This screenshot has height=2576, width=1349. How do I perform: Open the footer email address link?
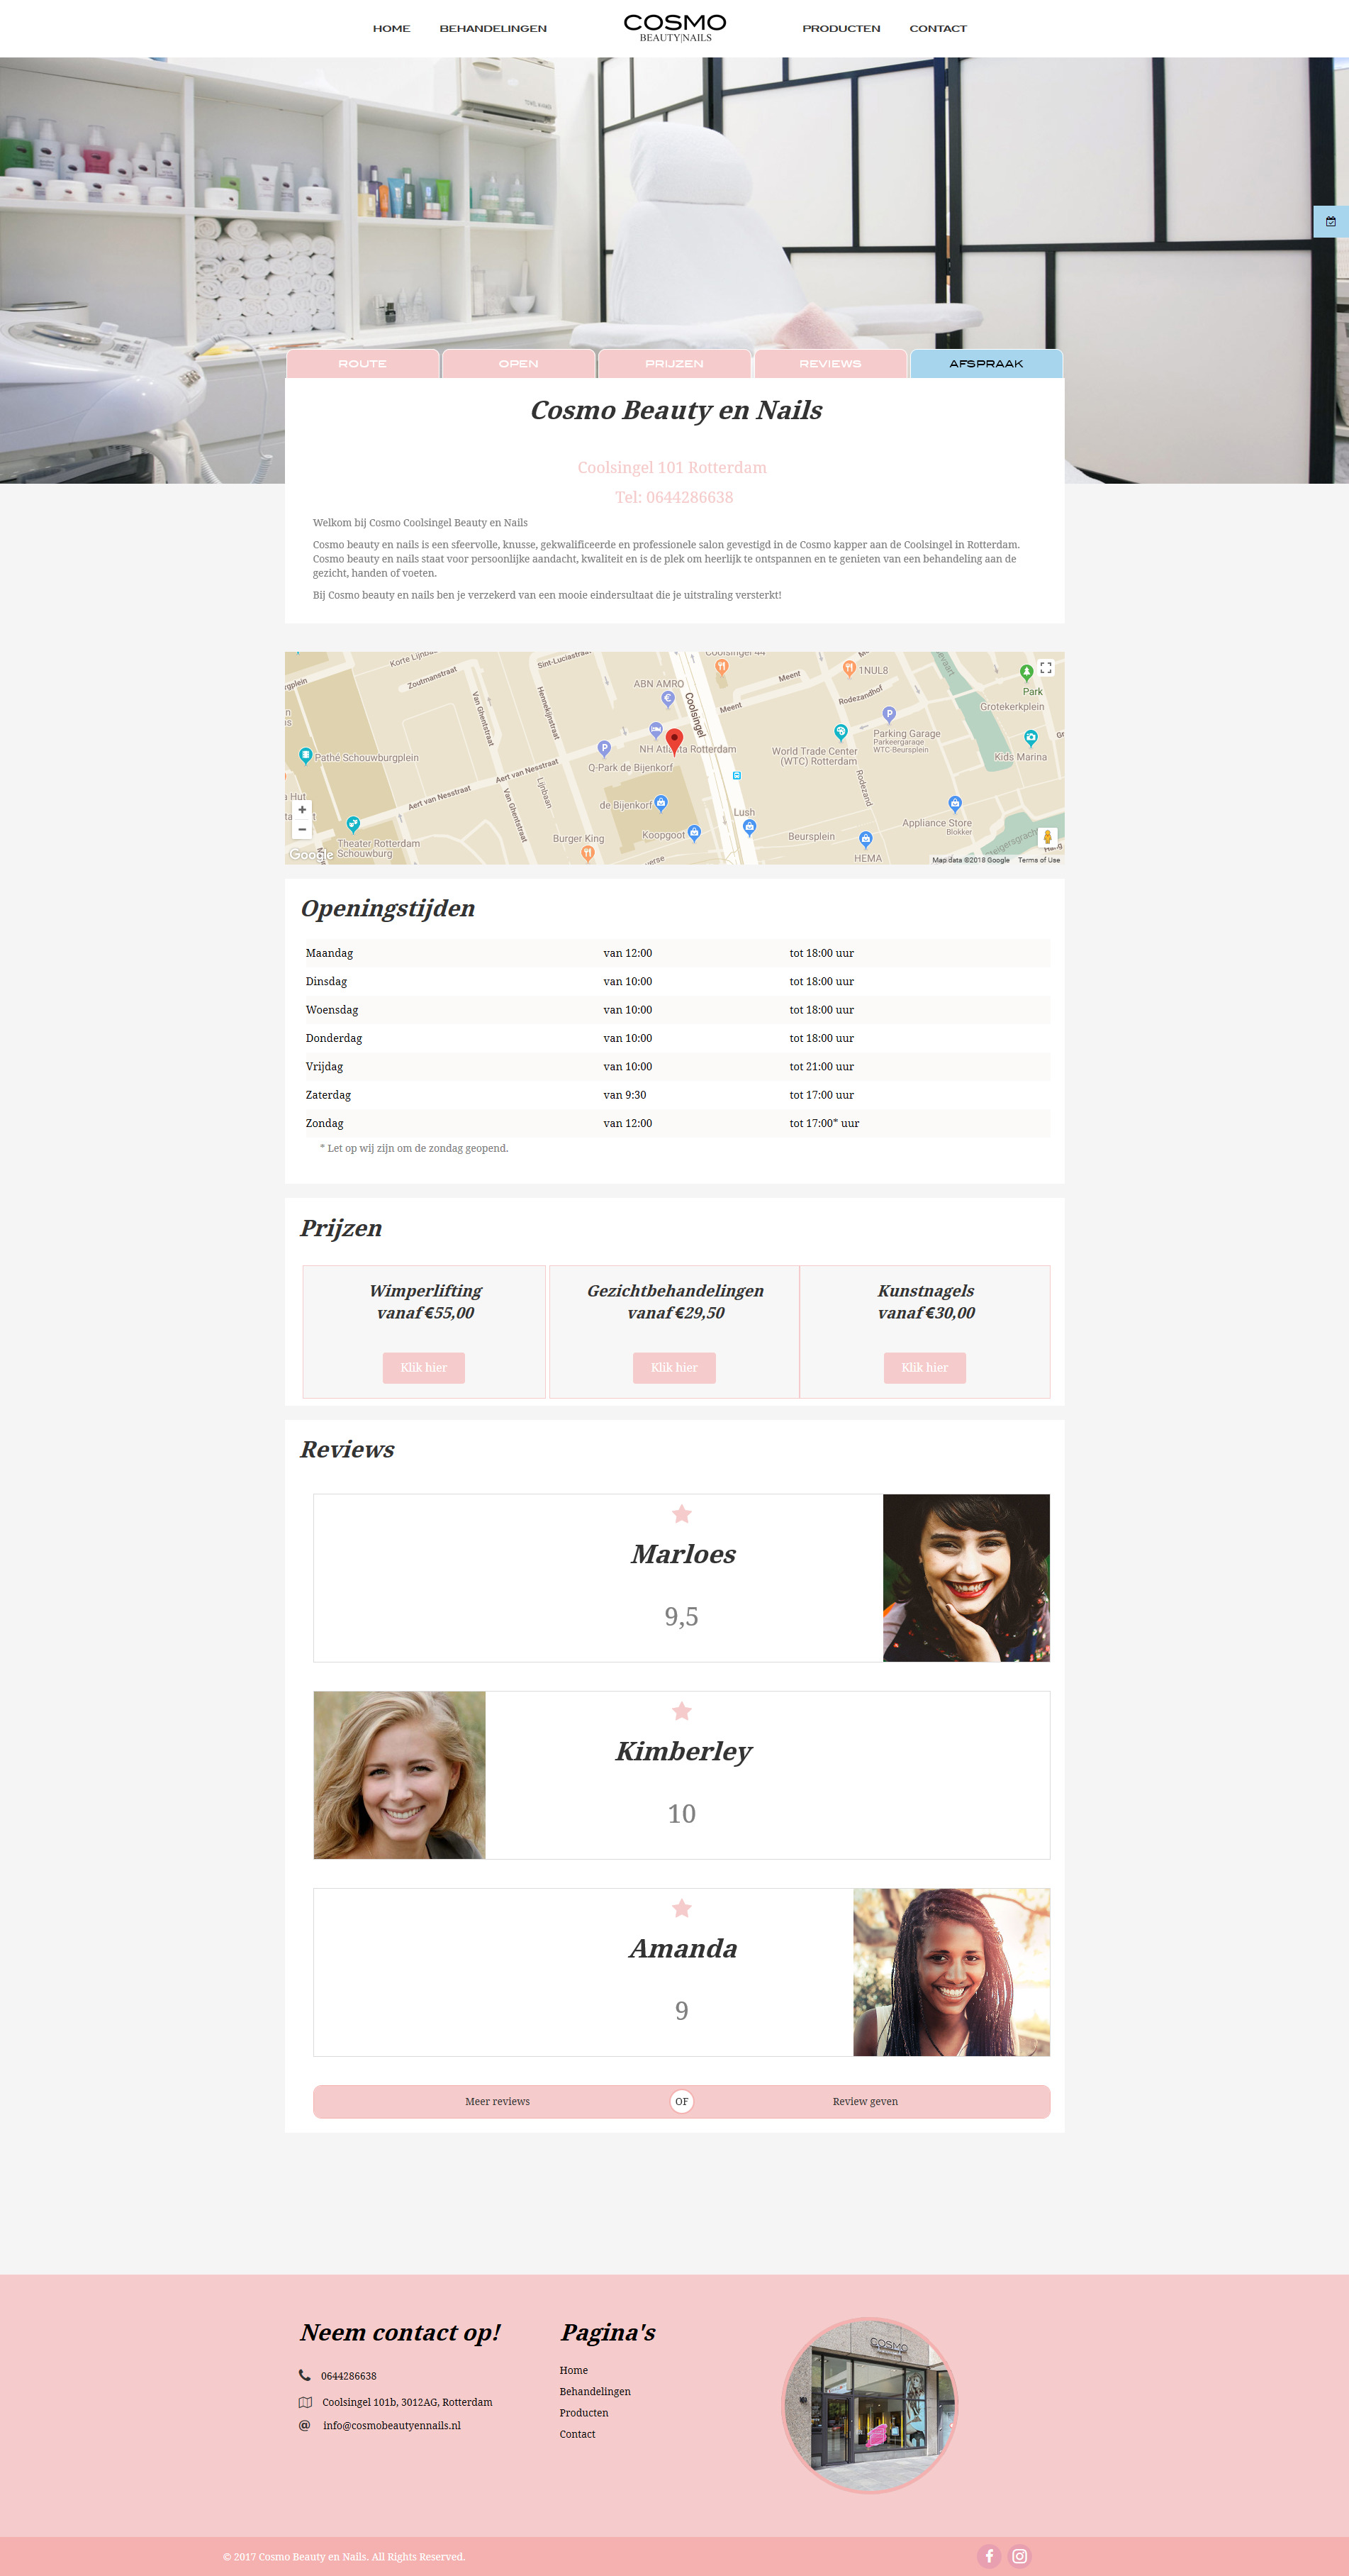point(392,2425)
